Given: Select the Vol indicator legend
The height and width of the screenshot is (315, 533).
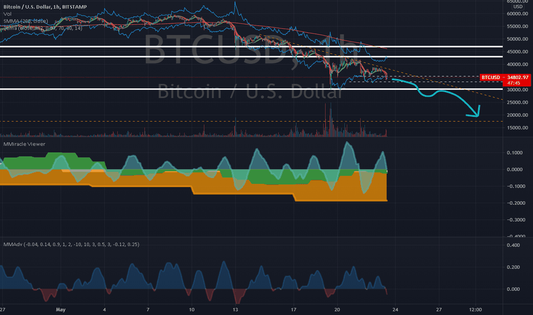Looking at the screenshot, I should point(7,14).
